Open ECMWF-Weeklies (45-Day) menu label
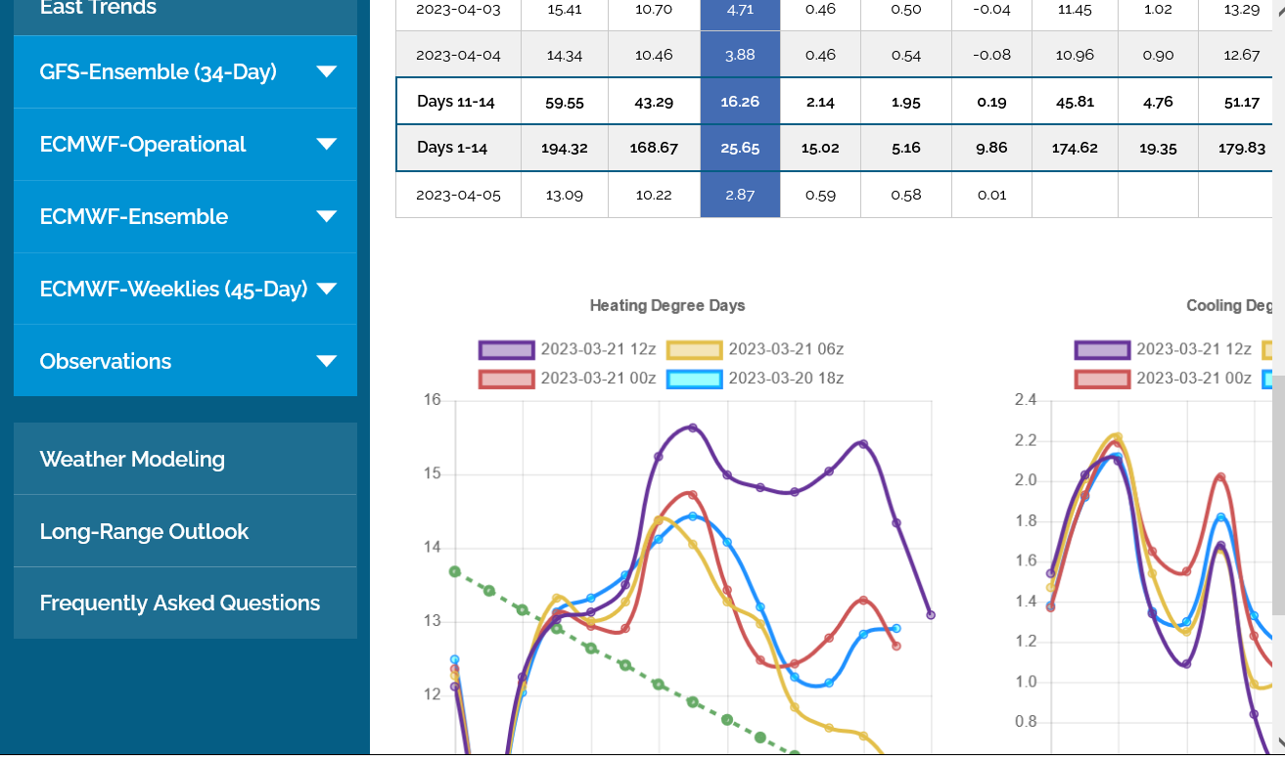Viewport: 1285px width, 761px height. point(173,290)
